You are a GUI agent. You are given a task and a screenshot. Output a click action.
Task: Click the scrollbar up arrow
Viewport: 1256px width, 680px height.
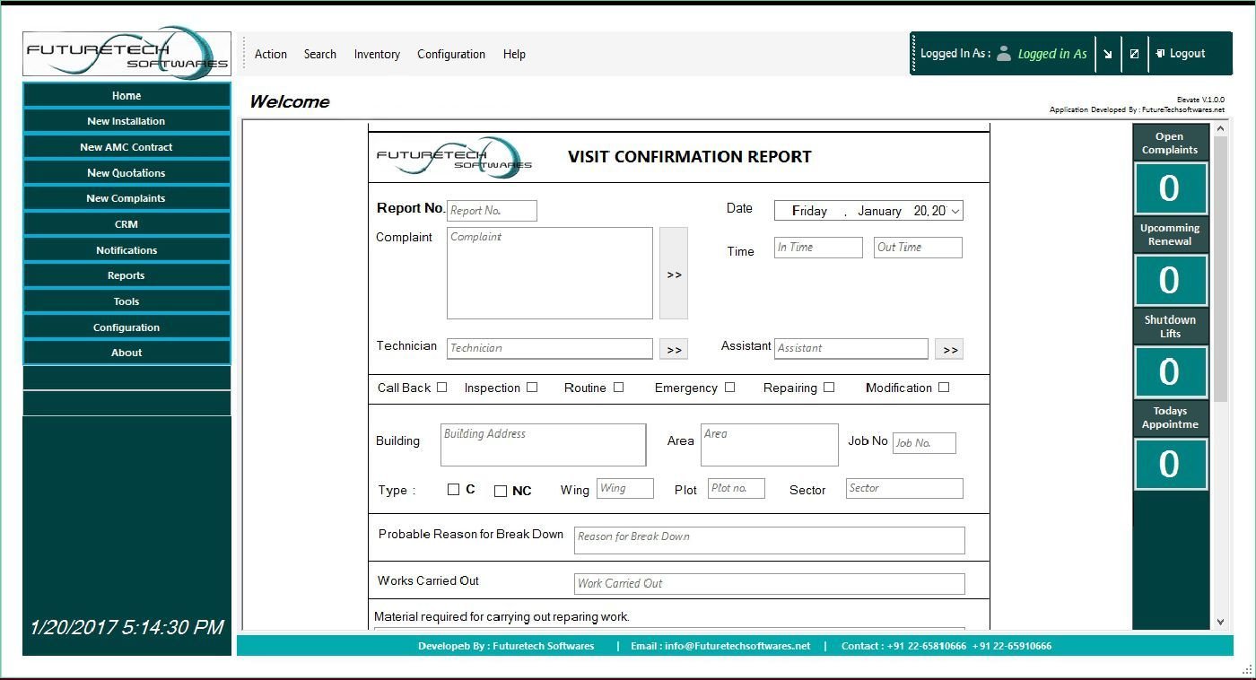1220,129
